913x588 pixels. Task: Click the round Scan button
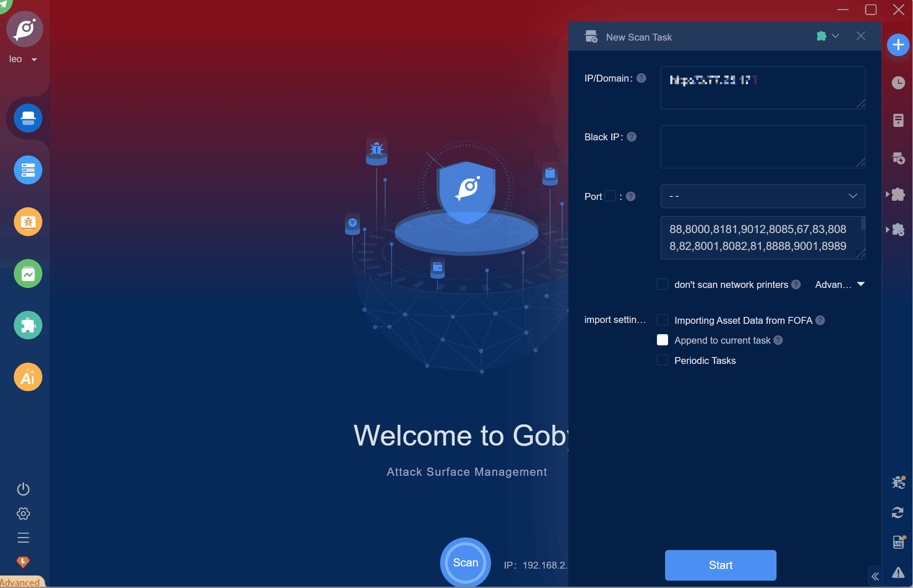pos(465,563)
